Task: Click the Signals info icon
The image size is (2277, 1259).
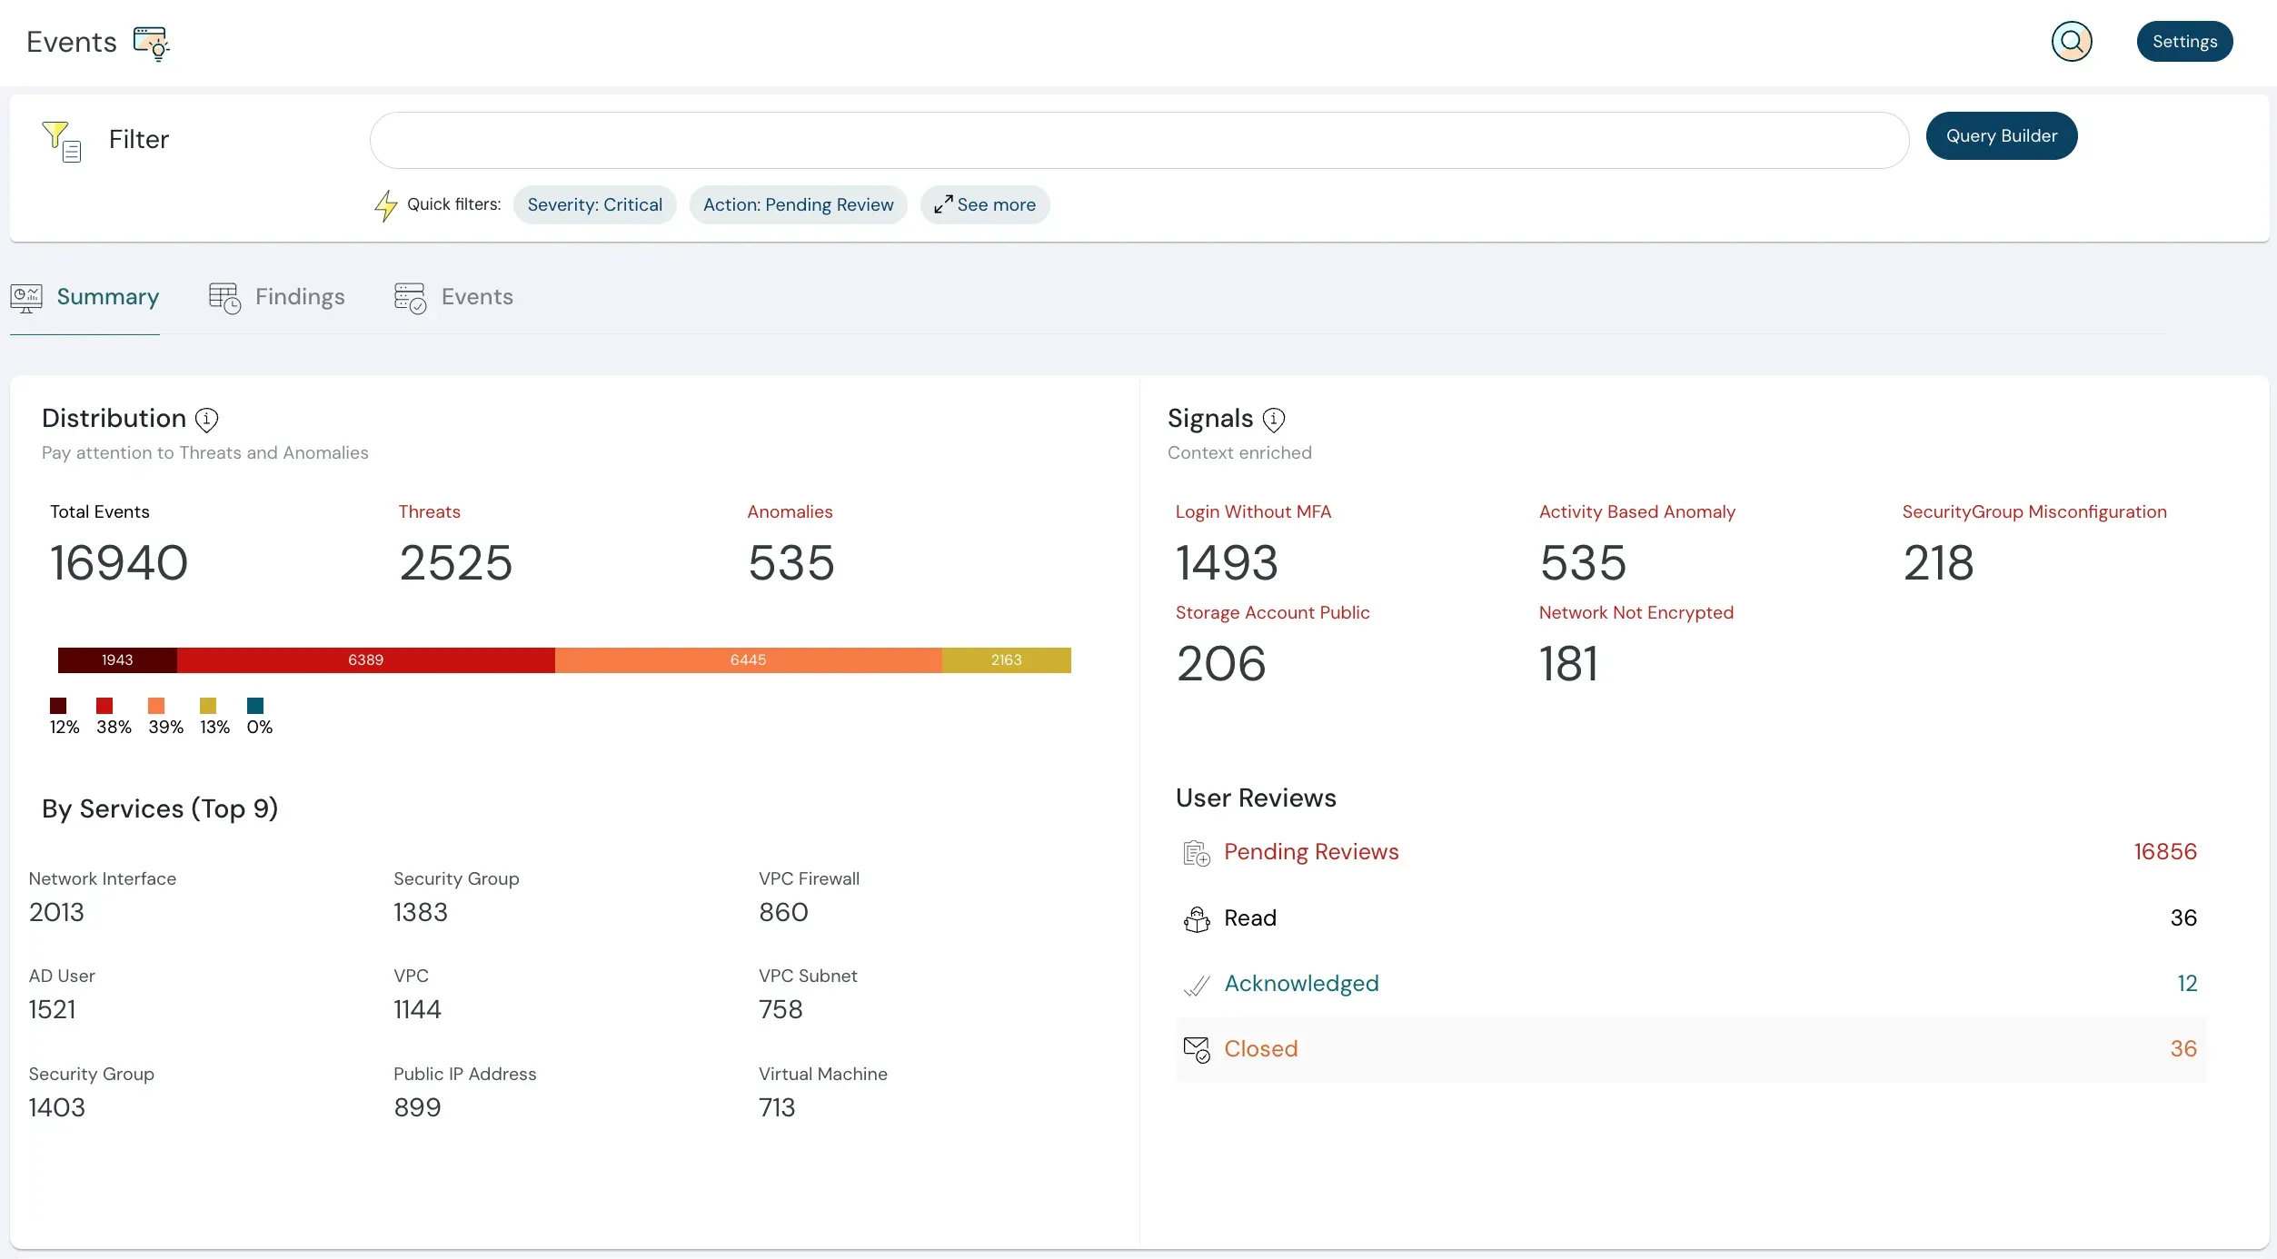Action: point(1273,419)
